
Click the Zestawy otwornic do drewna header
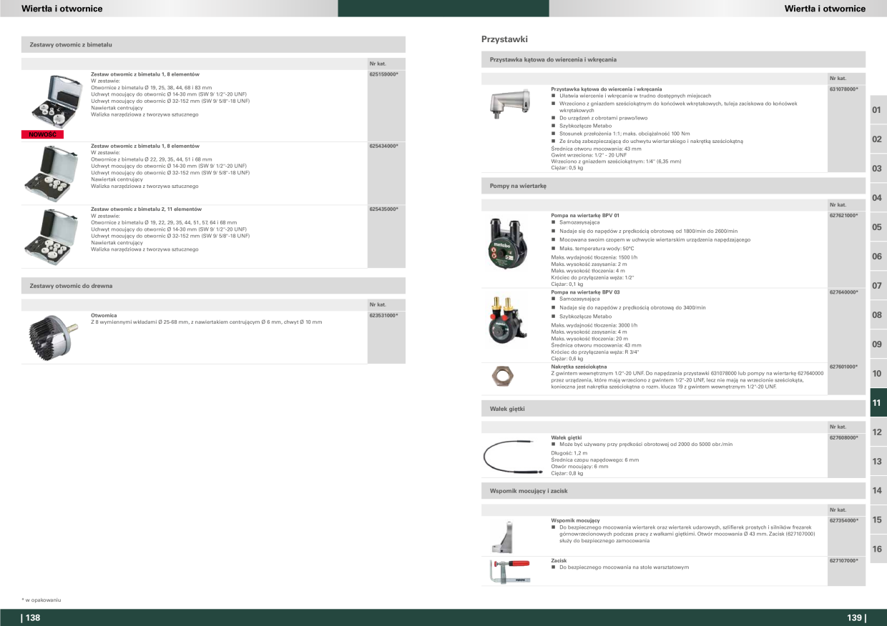coord(213,286)
